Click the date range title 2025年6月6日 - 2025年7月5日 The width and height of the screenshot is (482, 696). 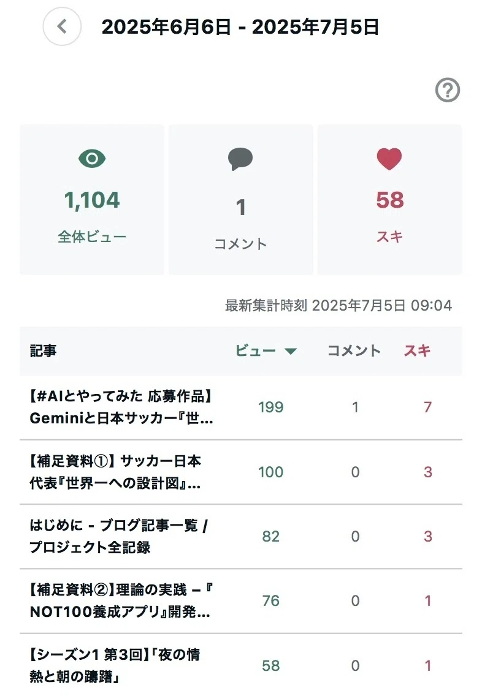pos(240,26)
